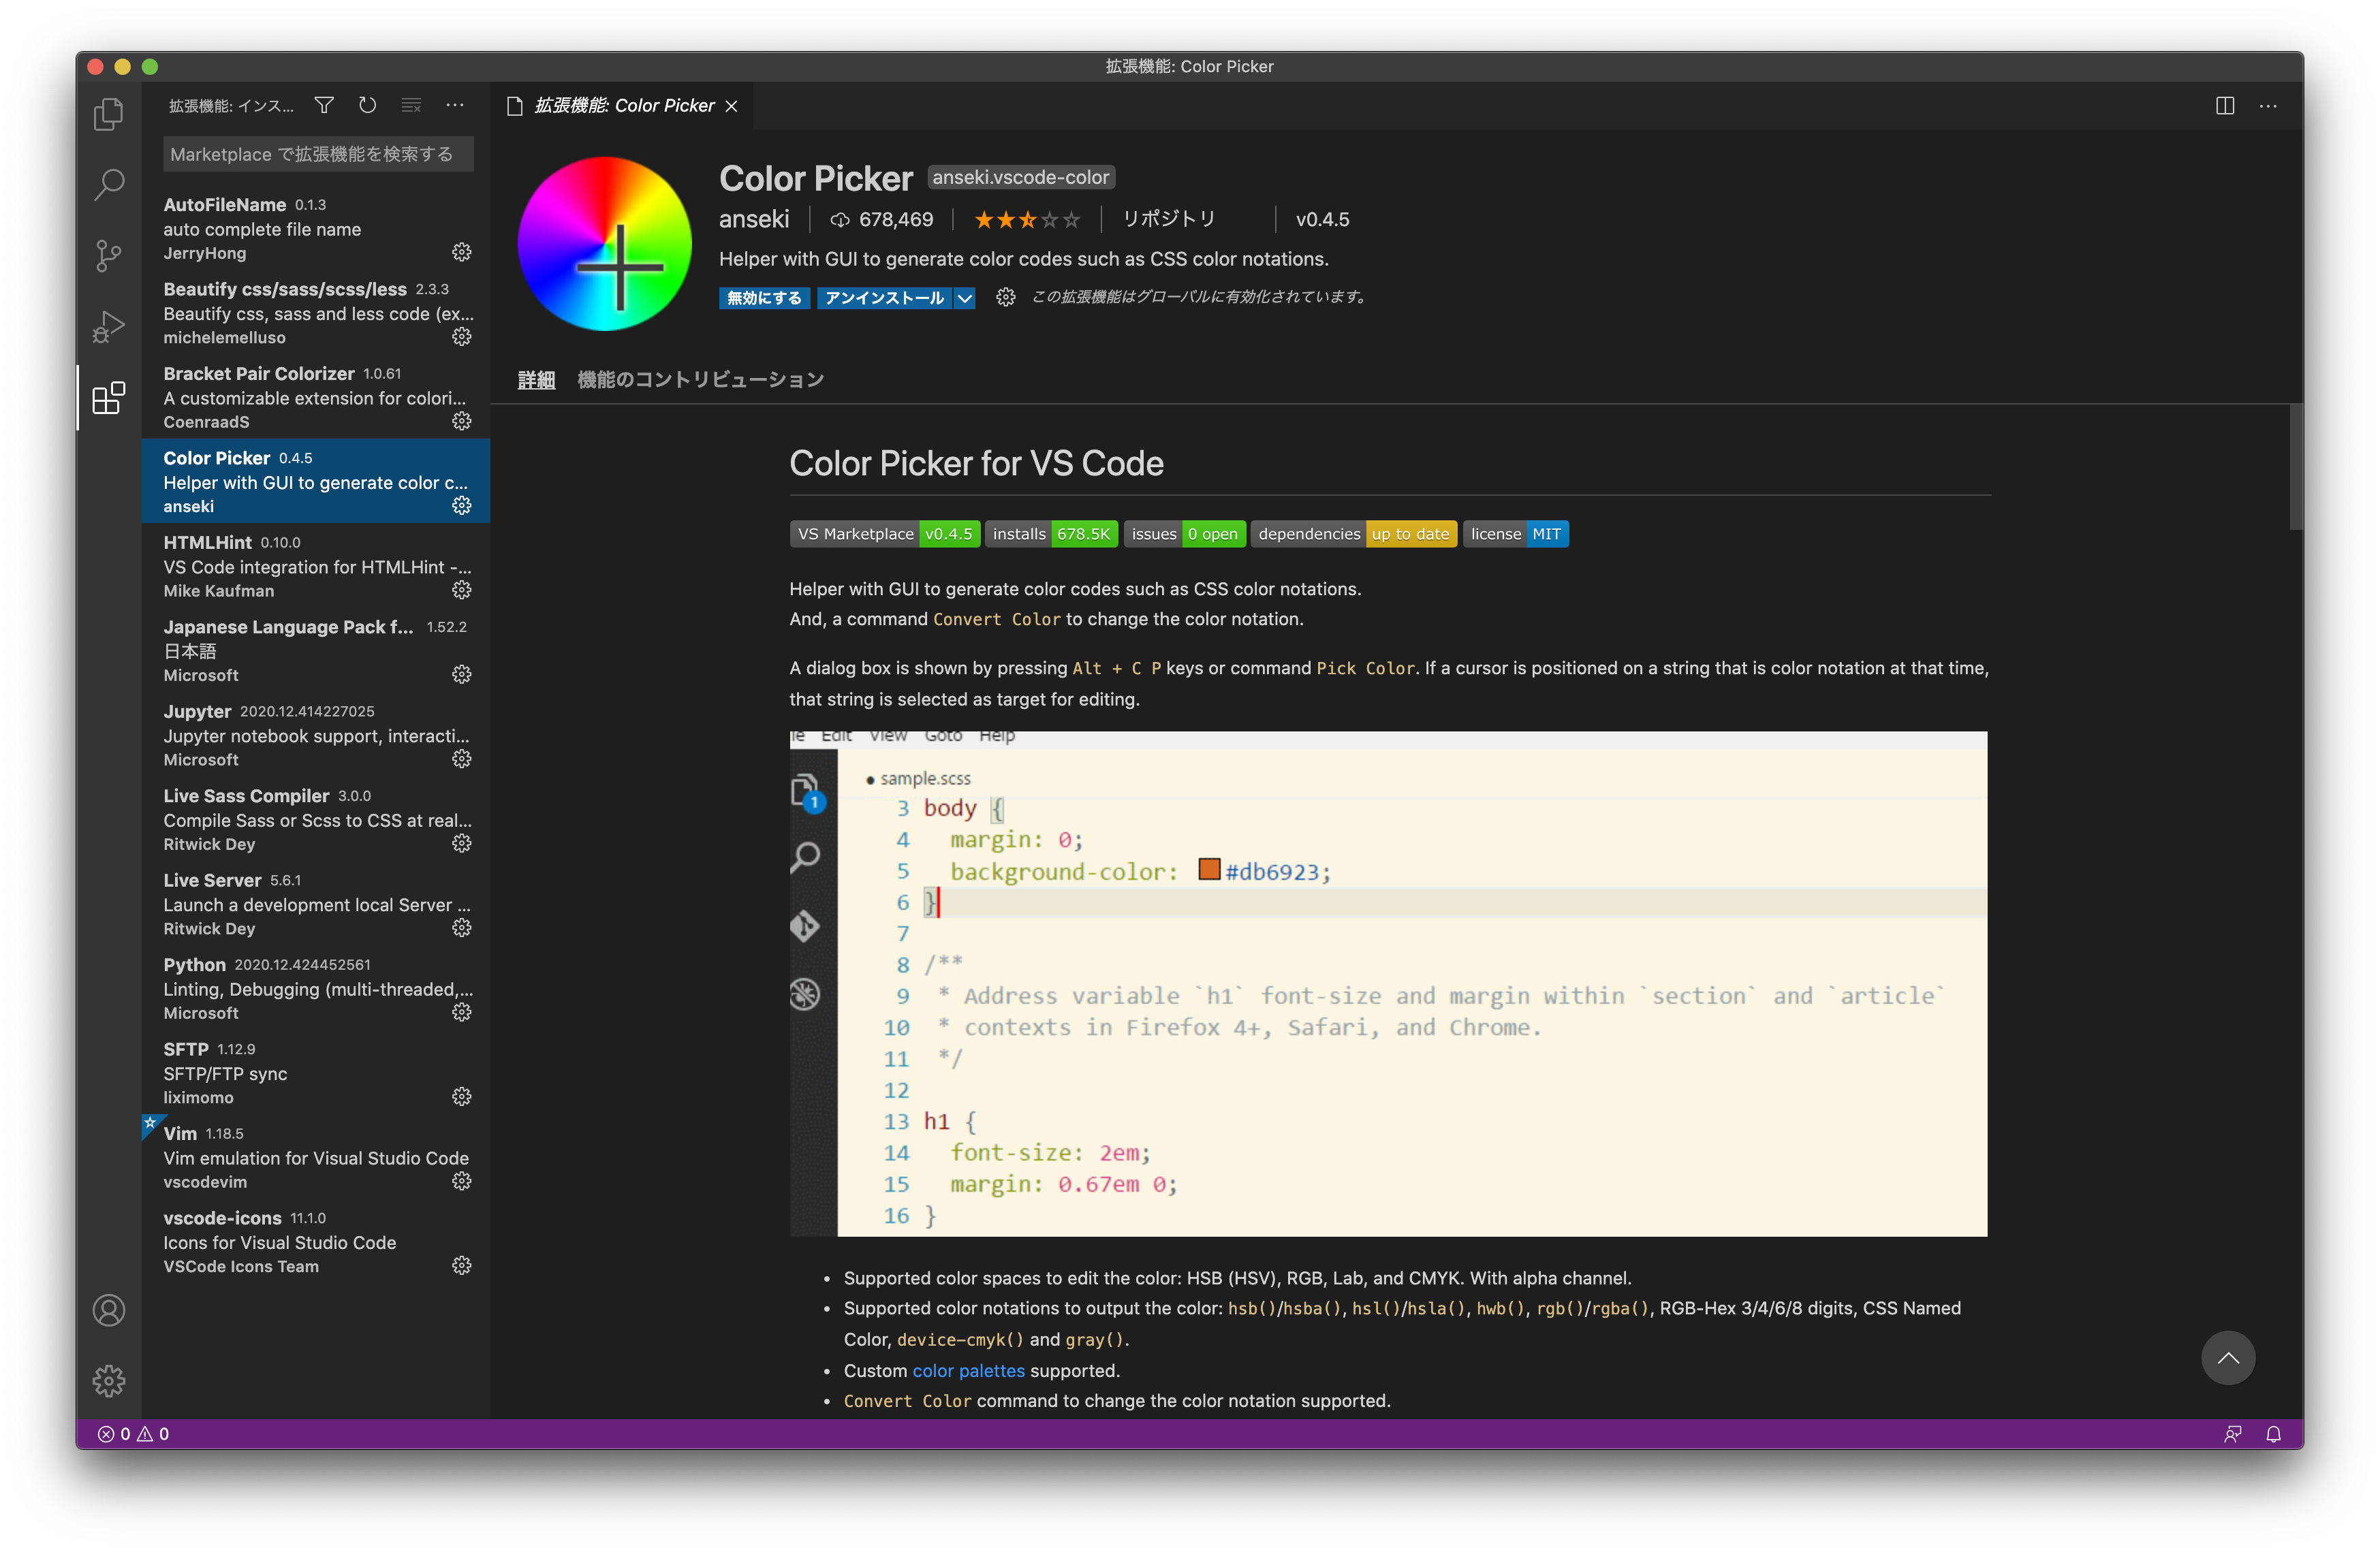Manage gear for Live Sass Compiler
Image resolution: width=2380 pixels, height=1550 pixels.
click(461, 844)
